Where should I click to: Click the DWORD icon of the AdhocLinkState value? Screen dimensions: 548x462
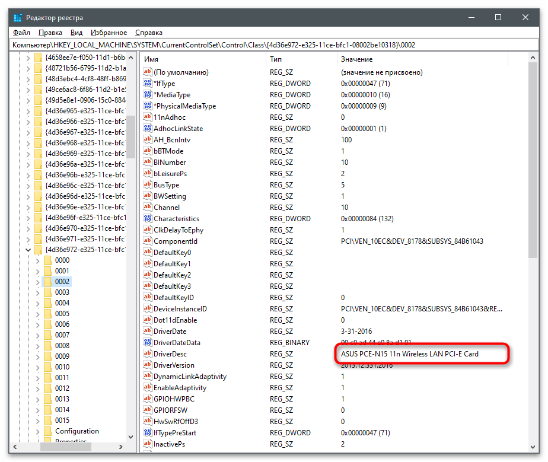[x=148, y=128]
